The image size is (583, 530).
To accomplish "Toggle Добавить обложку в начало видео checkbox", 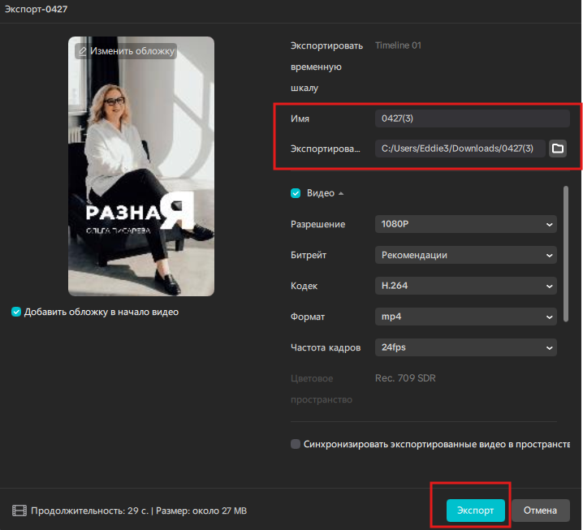I will 16,312.
